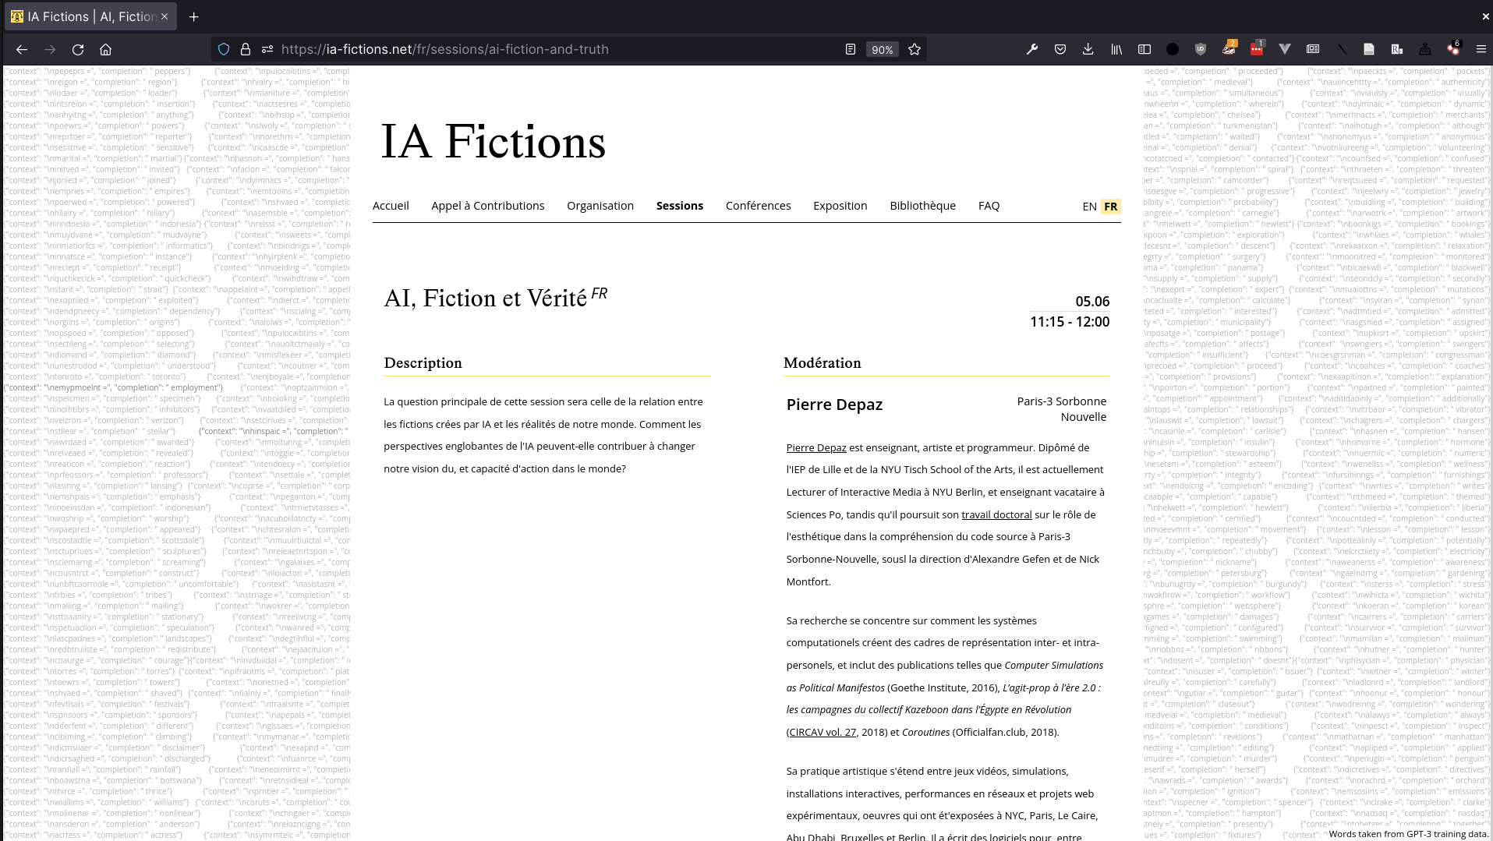The width and height of the screenshot is (1493, 841).
Task: Open the FAQ page
Action: click(989, 206)
